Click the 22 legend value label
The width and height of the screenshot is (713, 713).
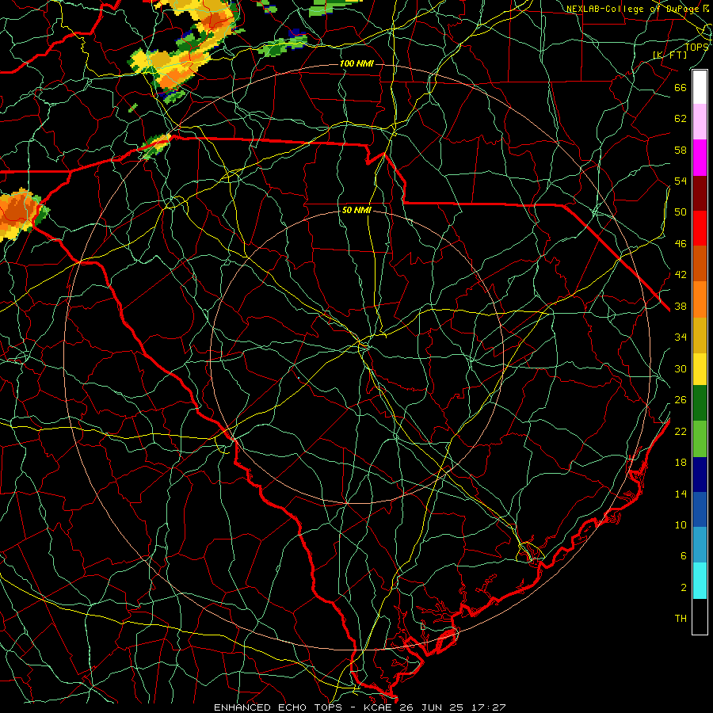click(681, 431)
